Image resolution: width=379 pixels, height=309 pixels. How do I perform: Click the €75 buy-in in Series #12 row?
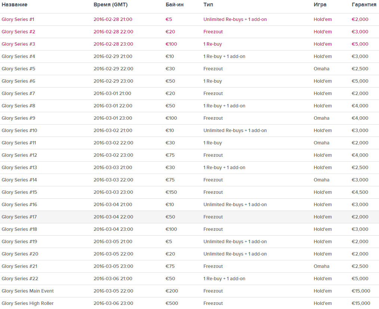(170, 155)
